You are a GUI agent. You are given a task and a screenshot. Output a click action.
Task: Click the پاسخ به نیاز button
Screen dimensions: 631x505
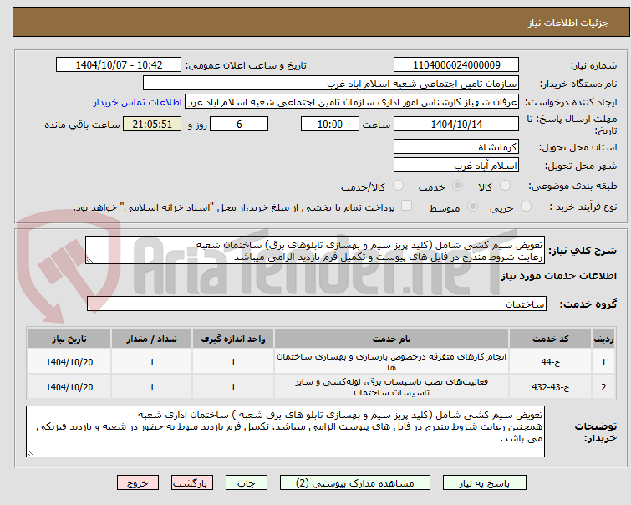[485, 482]
